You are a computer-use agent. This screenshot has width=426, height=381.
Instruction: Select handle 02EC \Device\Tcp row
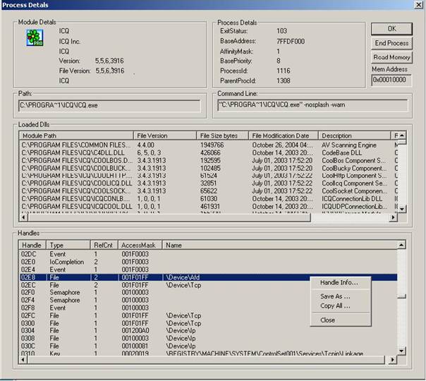(208, 285)
